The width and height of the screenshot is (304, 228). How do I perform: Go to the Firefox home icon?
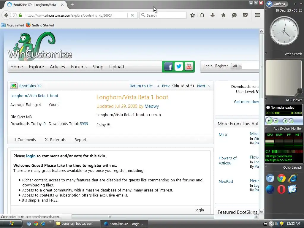[223, 15]
